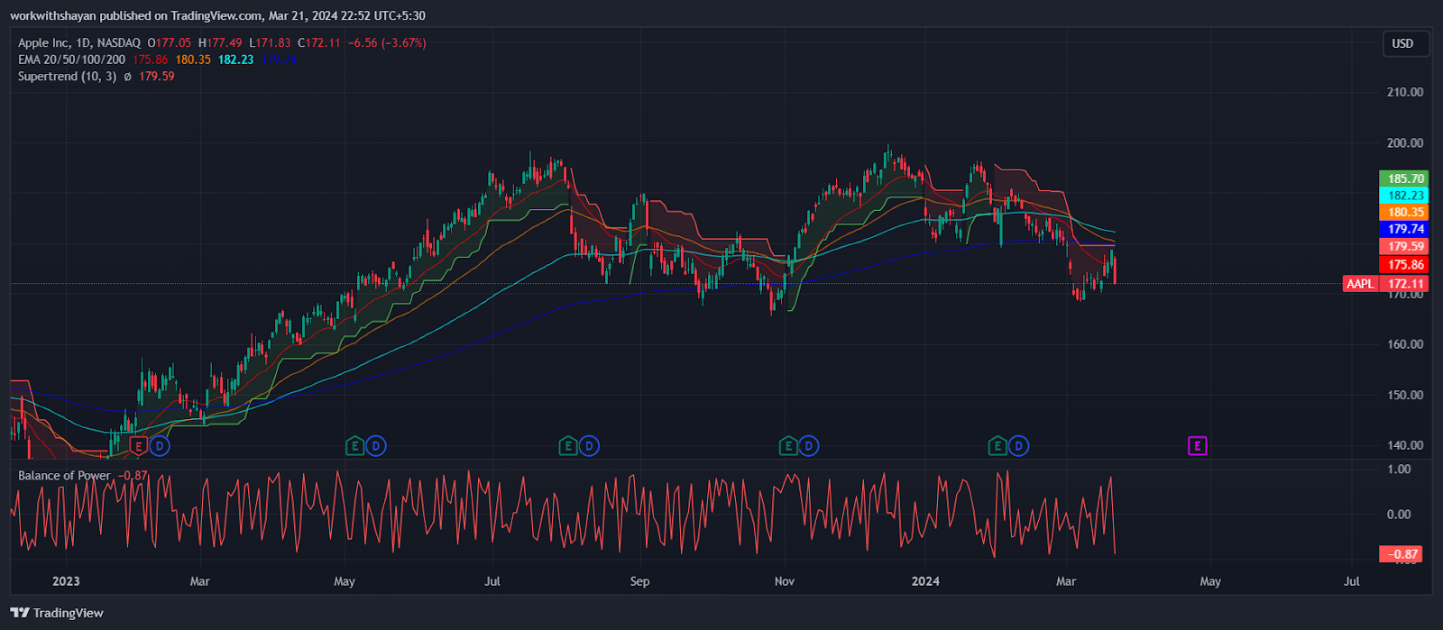1443x630 pixels.
Task: Click the Supertrend legend value 179.59
Action: (x=157, y=77)
